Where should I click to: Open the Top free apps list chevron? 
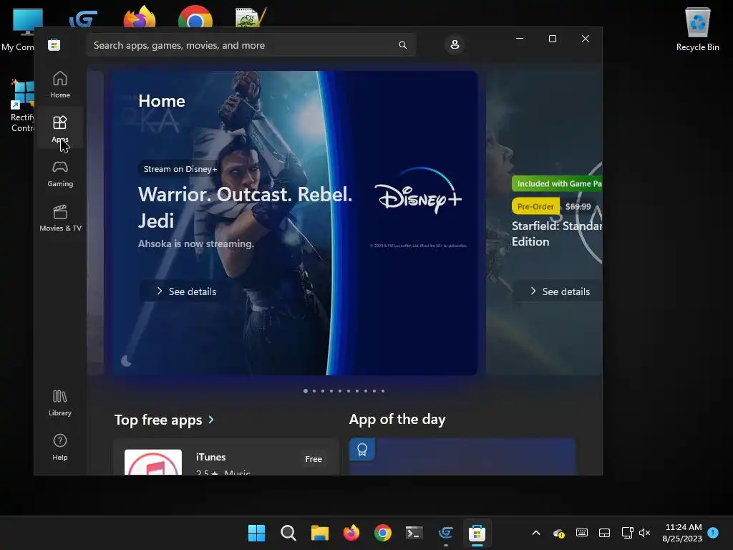(x=211, y=420)
